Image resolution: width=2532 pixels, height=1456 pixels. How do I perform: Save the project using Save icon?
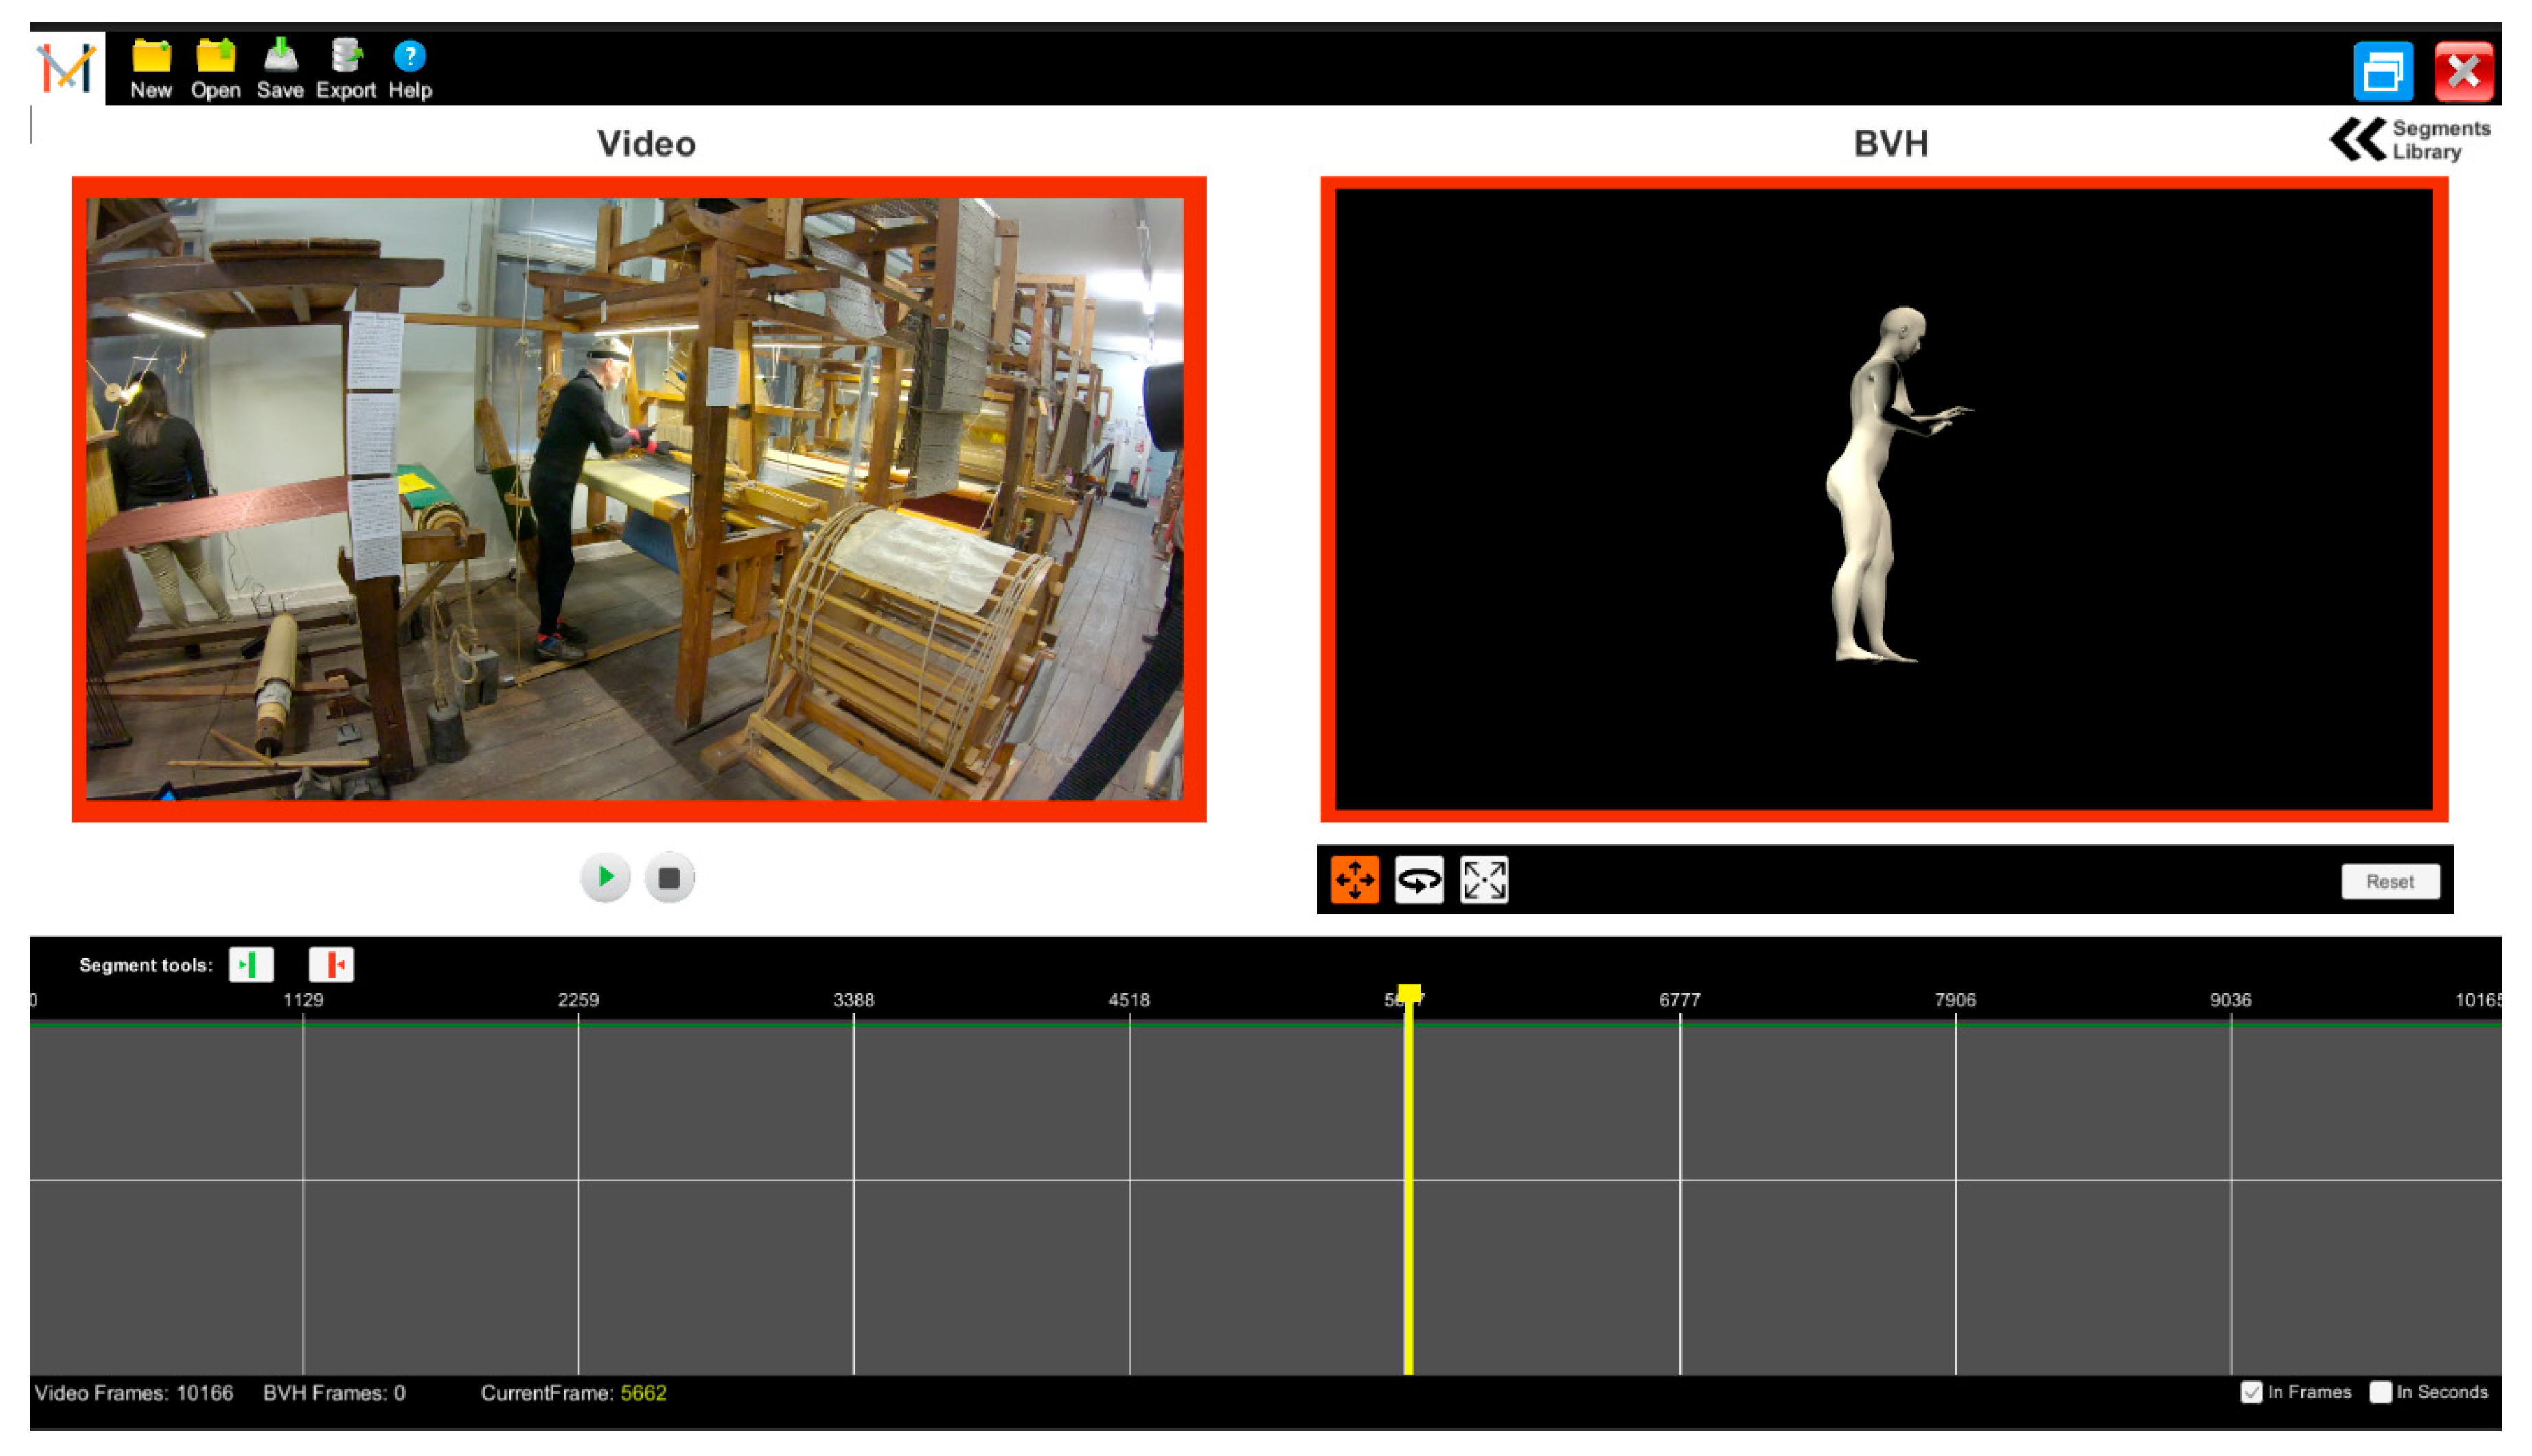pos(280,57)
